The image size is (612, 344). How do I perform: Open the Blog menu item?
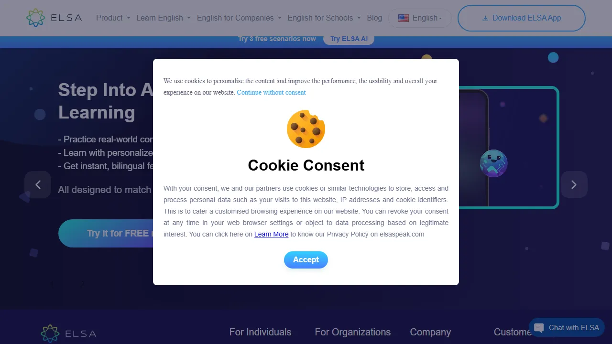pyautogui.click(x=374, y=18)
